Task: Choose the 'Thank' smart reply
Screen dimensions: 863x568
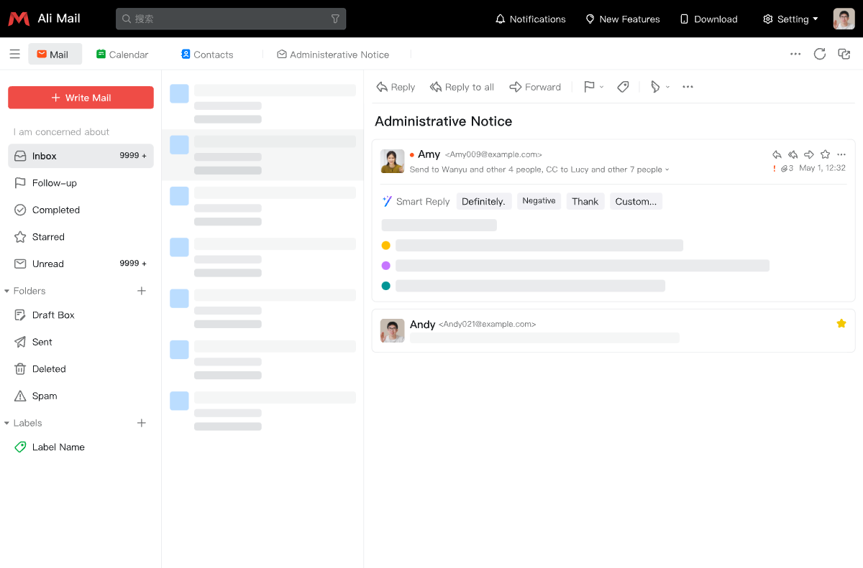Action: (585, 201)
